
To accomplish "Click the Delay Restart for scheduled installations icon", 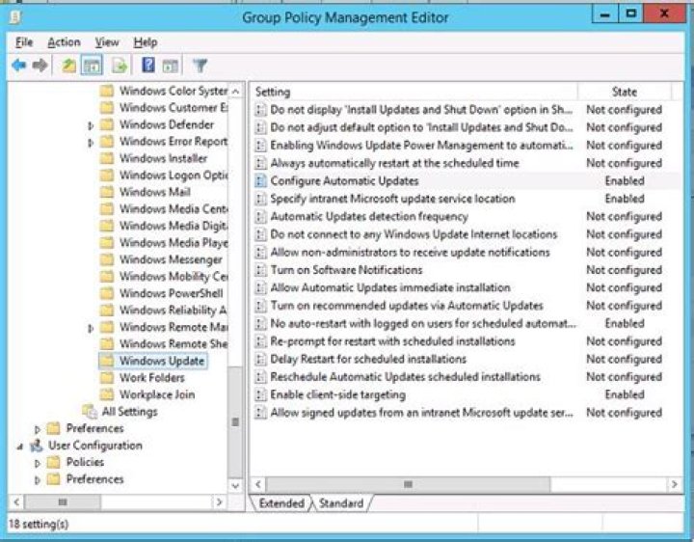I will click(x=260, y=359).
